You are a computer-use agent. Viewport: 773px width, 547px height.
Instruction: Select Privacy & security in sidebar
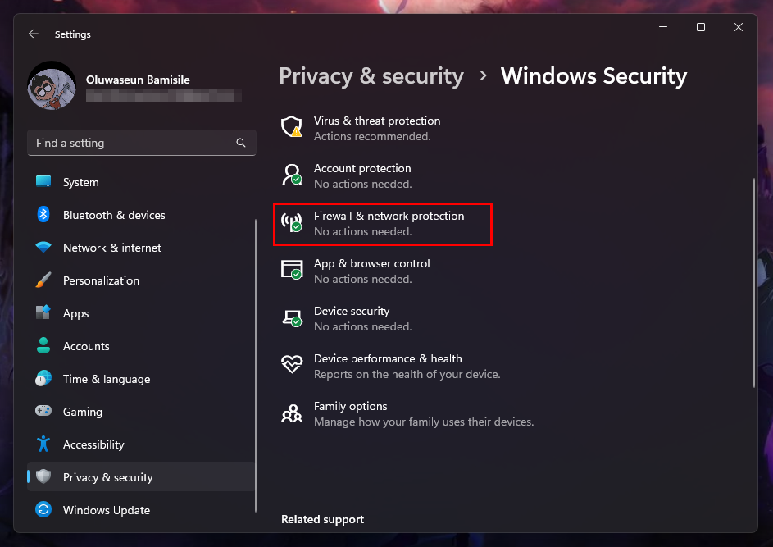point(142,477)
